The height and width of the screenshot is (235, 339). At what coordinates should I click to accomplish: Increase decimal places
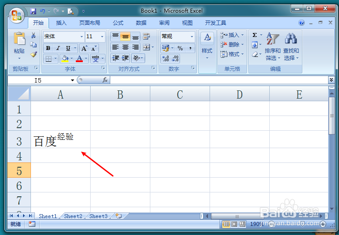[166, 59]
